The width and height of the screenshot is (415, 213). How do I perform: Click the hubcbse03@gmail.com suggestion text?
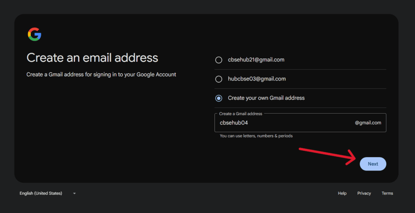pyautogui.click(x=257, y=79)
